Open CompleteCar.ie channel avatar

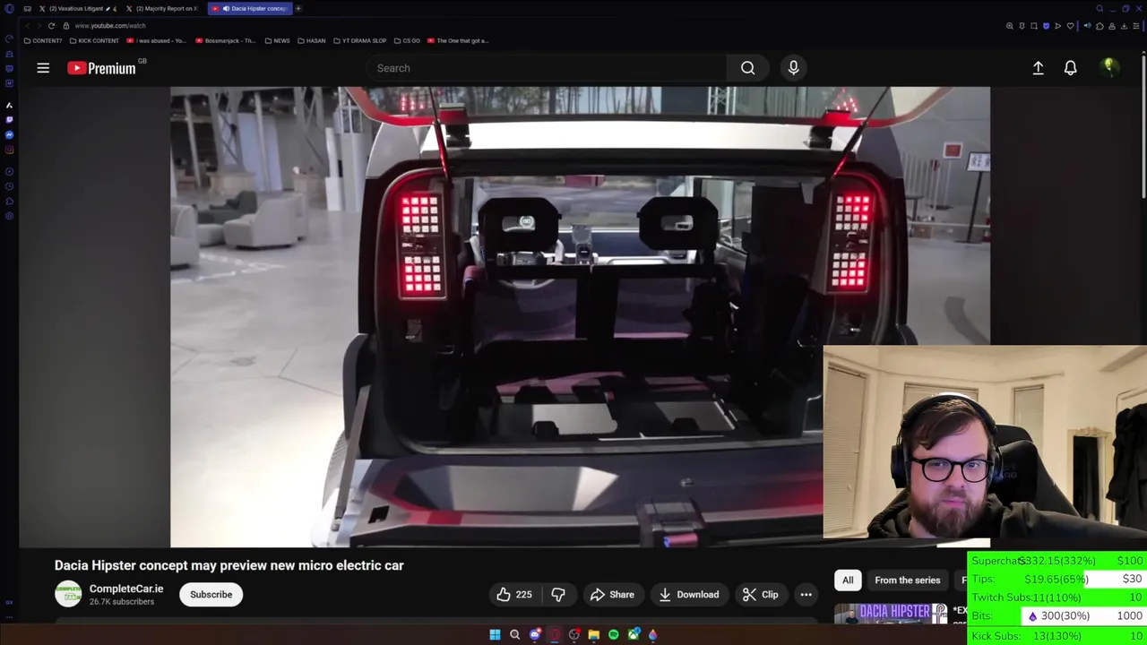click(68, 594)
